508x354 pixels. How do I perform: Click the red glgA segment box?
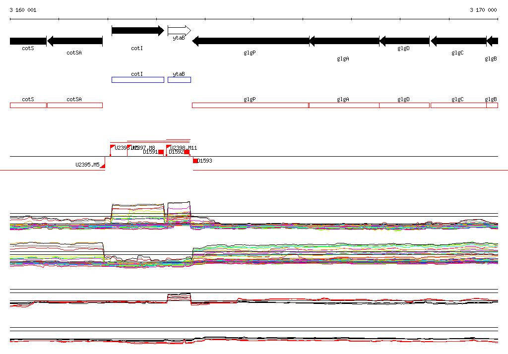[344, 105]
